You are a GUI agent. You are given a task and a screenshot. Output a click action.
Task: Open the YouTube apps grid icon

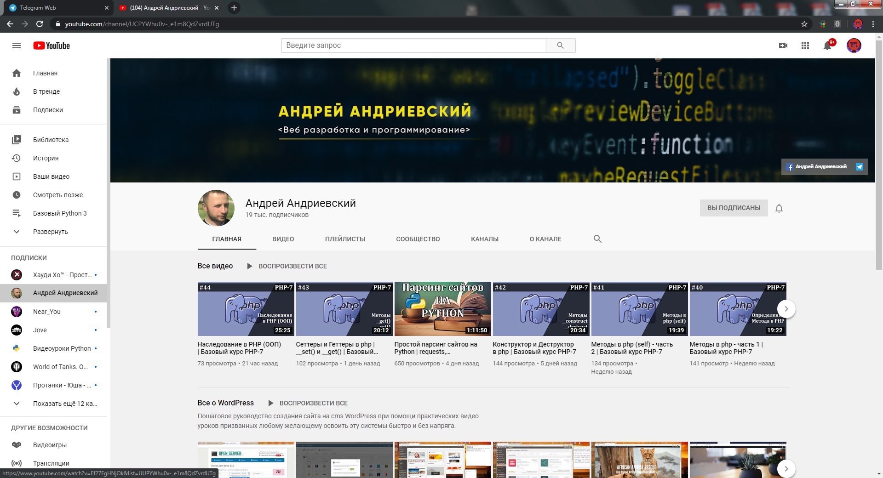(805, 46)
